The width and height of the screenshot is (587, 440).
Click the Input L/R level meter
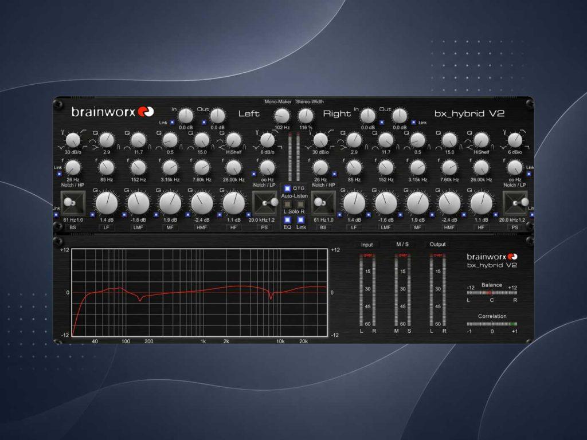pos(367,290)
